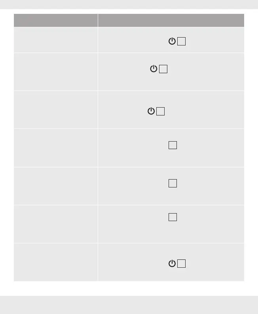
Task: Click the empty left cell of the second row
Action: point(56,72)
